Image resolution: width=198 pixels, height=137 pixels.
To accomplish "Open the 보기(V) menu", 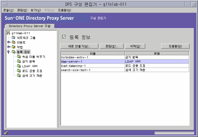I will point(36,10).
